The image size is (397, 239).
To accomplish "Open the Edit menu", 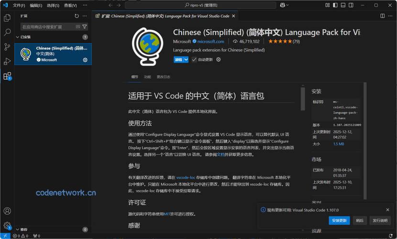I will click(x=36, y=5).
